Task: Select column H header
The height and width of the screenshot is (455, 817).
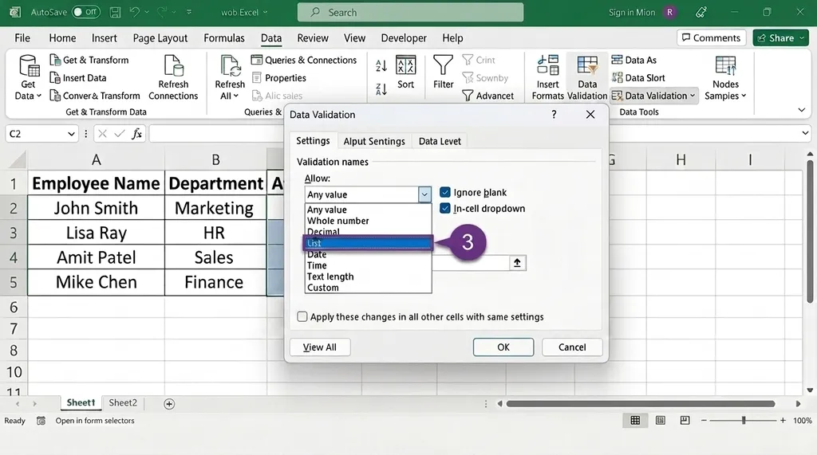Action: (x=681, y=160)
